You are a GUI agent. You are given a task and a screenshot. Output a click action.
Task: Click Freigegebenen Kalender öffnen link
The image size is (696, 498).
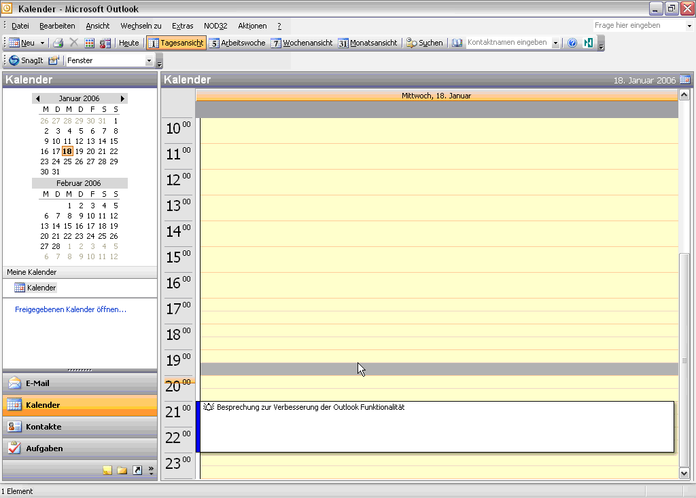(71, 309)
